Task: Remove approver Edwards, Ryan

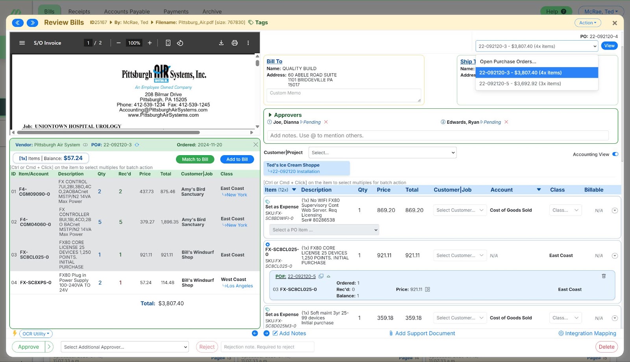Action: point(506,122)
